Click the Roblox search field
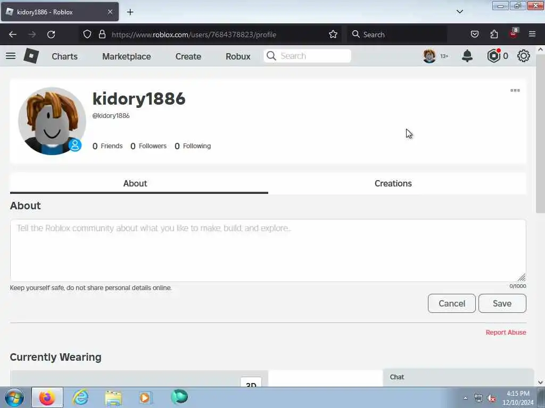The image size is (545, 408). click(307, 56)
